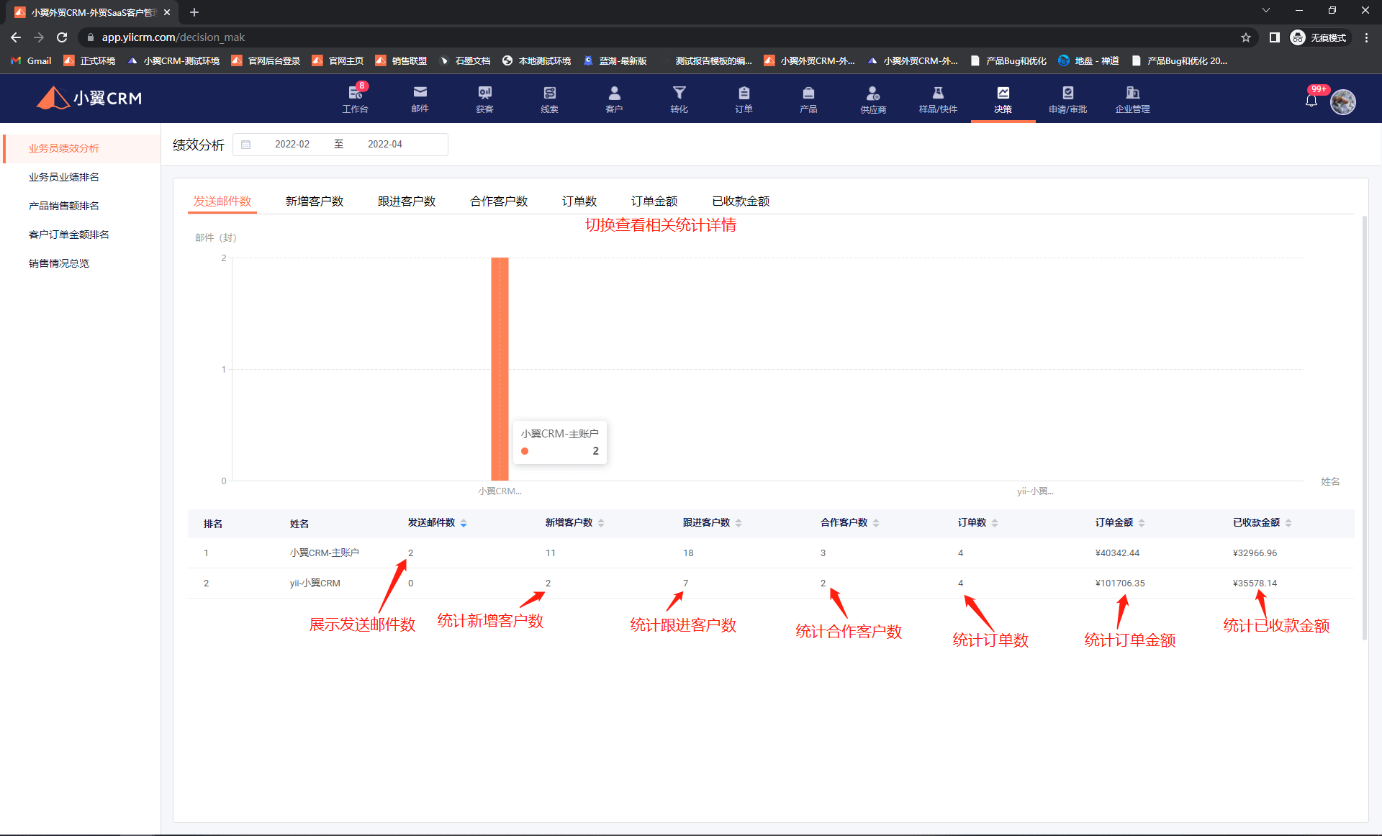1382x836 pixels.
Task: Switch to the 已收款金额 tab
Action: [x=741, y=201]
